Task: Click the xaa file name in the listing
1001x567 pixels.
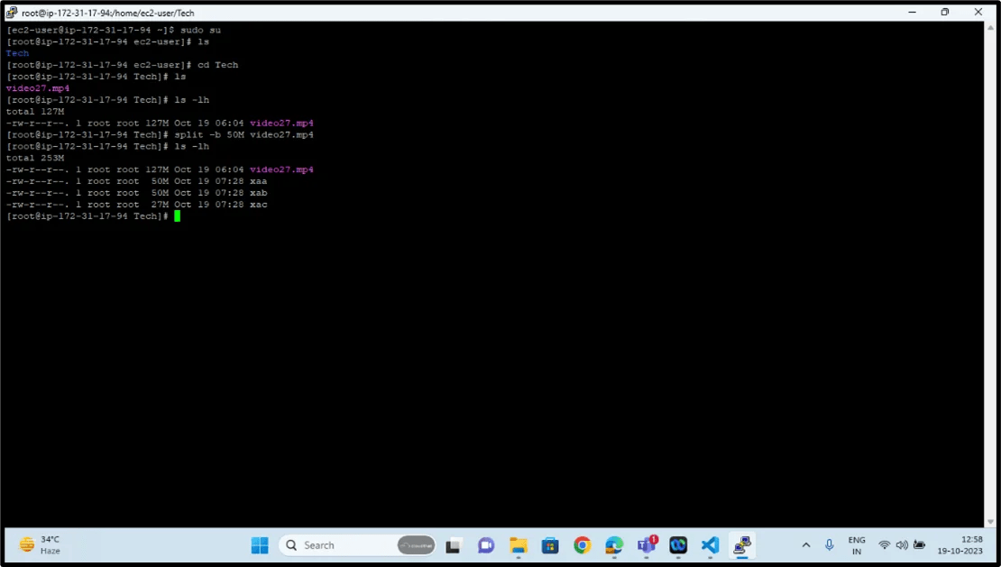Action: pos(259,181)
